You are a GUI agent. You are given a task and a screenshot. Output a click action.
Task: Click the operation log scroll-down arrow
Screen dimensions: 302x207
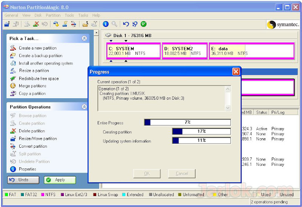click(228, 108)
